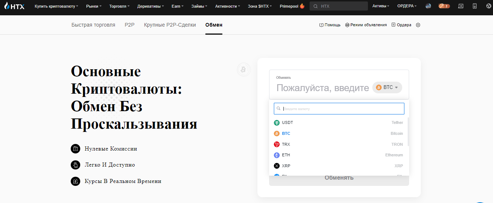Click the TRON icon in TRX row
Screen dimensions: 493x203
tap(277, 144)
